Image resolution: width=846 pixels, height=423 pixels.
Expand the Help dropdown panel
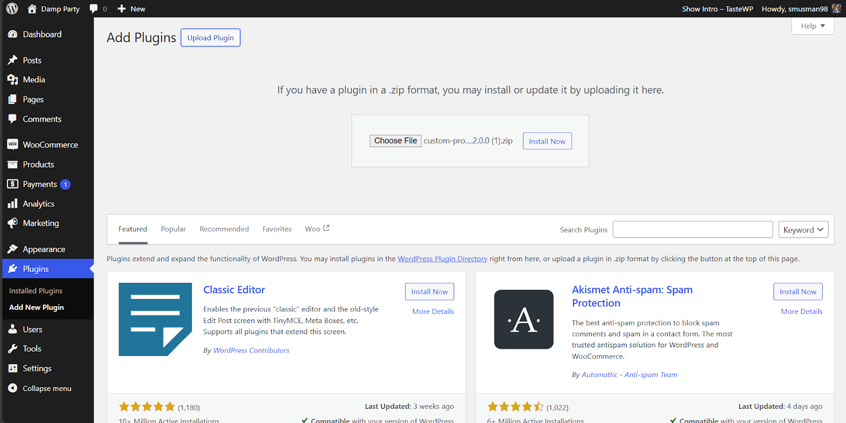tap(813, 26)
